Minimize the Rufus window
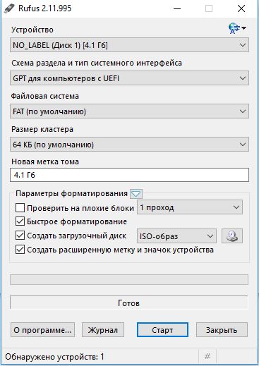 pos(177,9)
